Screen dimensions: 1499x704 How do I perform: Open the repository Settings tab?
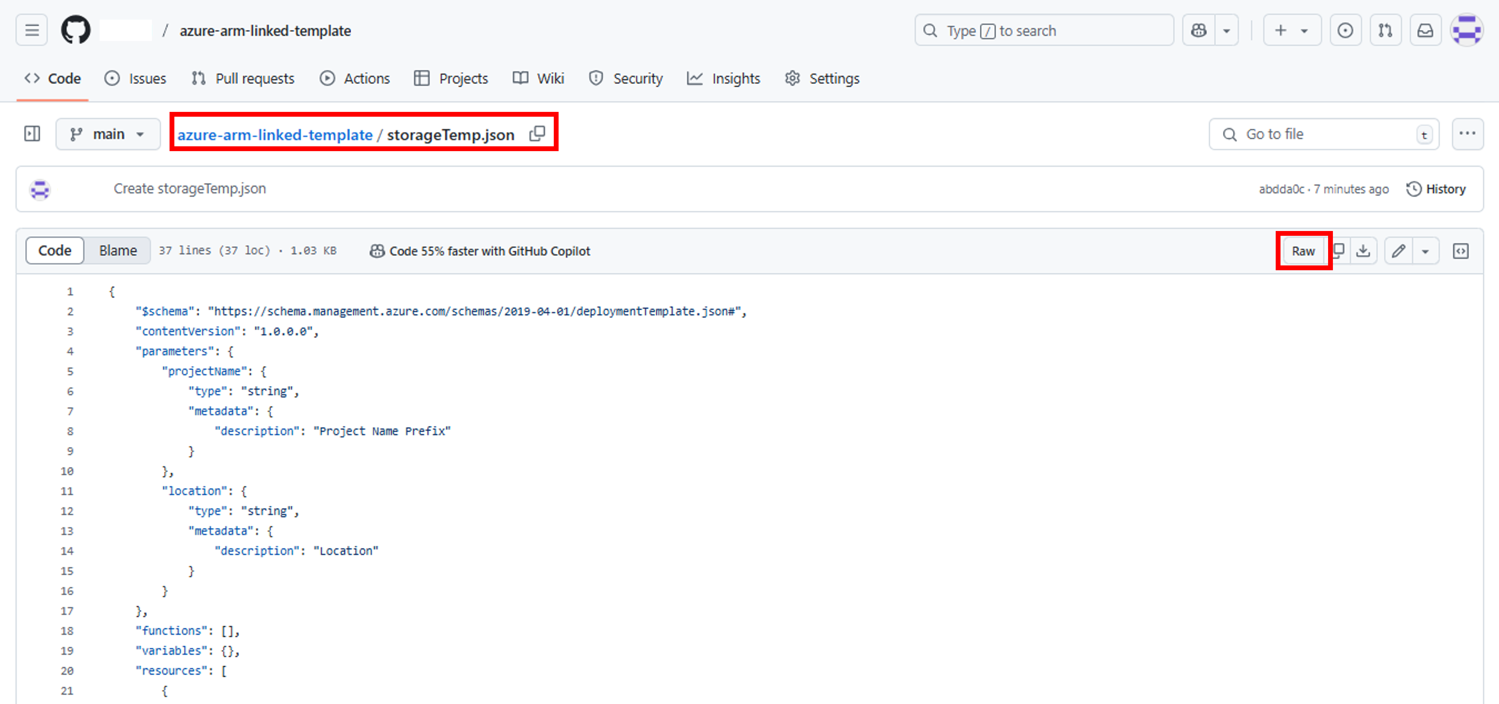click(x=822, y=78)
